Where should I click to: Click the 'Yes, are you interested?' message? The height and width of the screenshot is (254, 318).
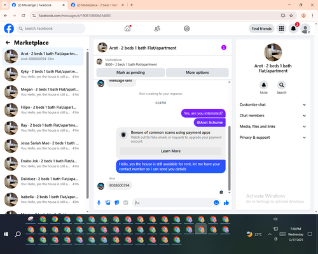(204, 113)
